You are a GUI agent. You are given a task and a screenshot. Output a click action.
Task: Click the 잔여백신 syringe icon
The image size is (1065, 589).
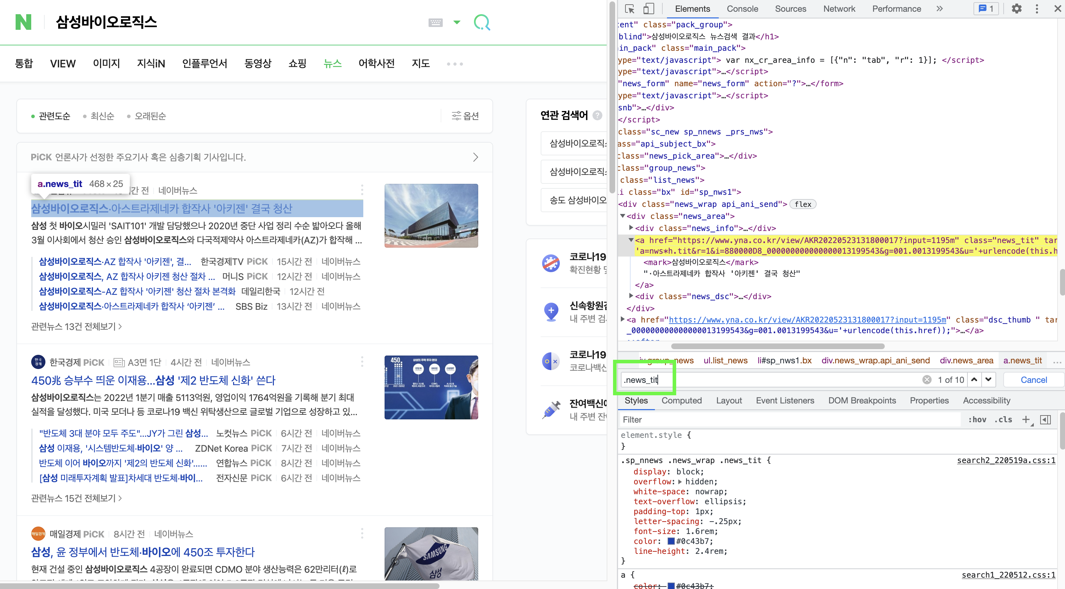(551, 410)
